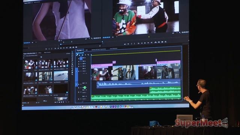Click the Source monitor scrub bar playhead
The image size is (240, 135).
click(61, 45)
